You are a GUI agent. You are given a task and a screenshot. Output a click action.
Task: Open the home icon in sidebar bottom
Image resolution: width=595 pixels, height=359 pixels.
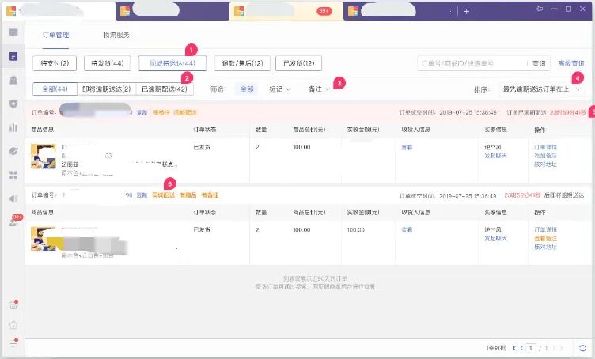(13, 325)
